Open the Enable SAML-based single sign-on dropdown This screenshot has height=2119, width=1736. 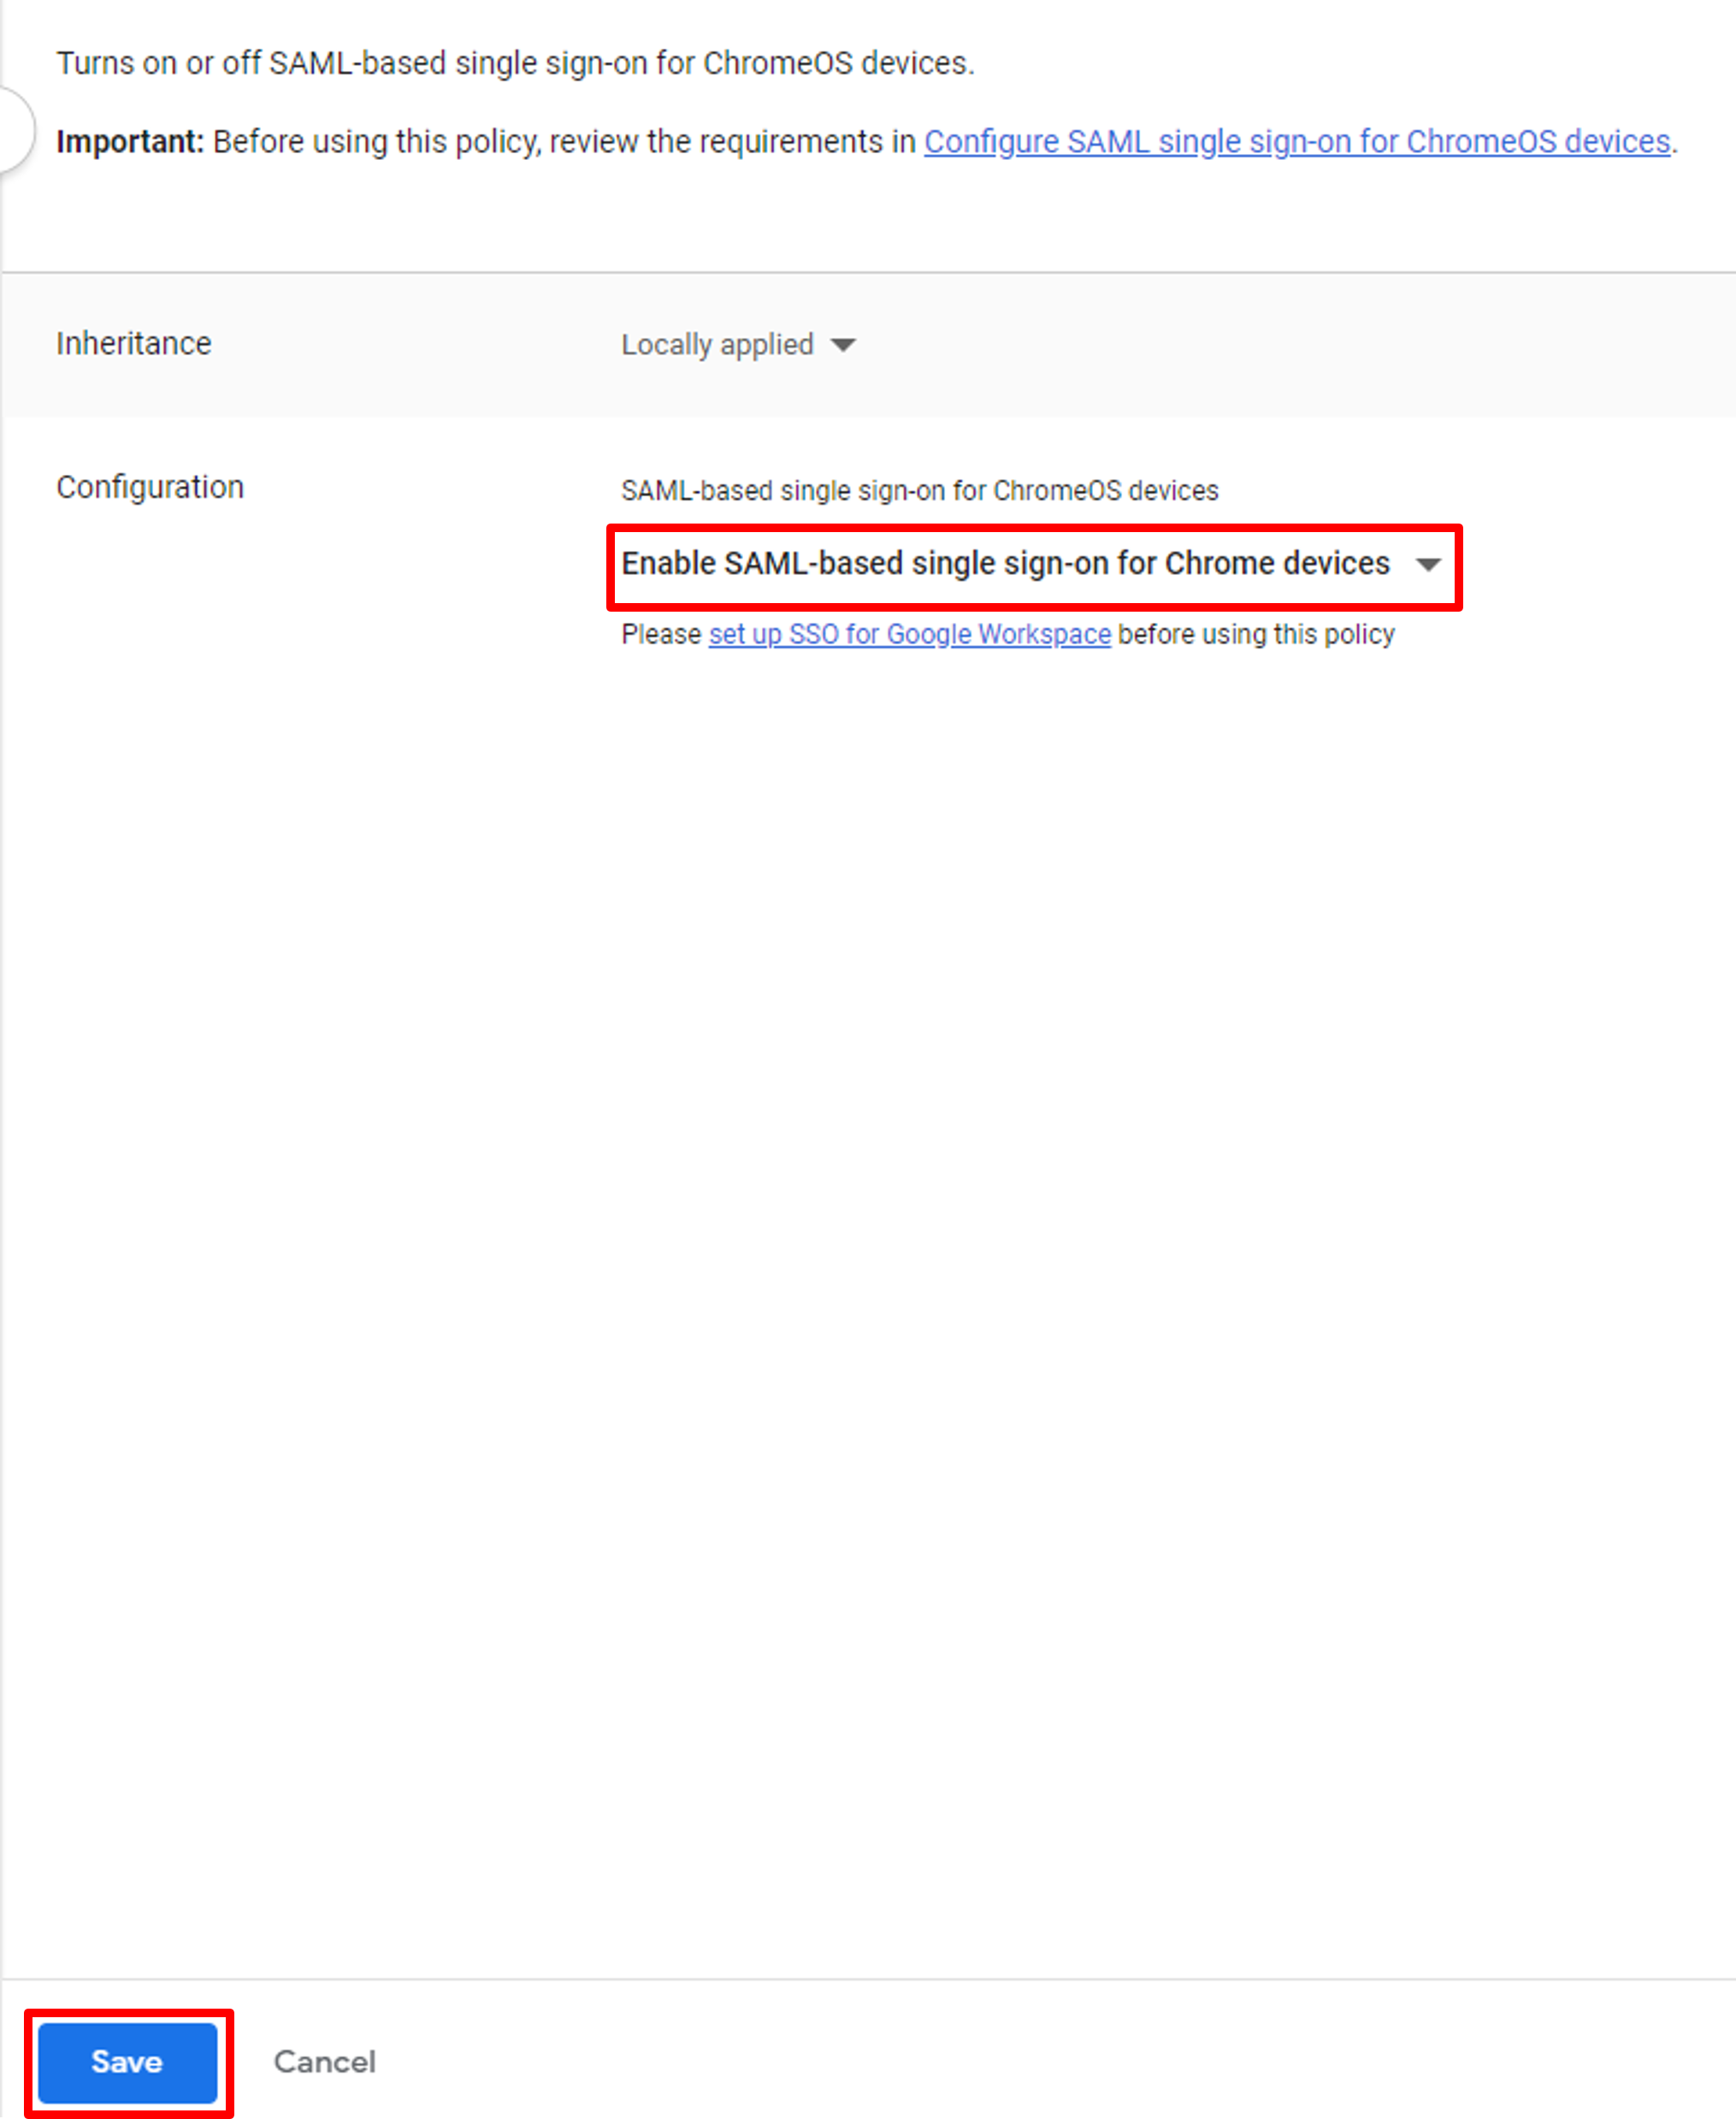1032,565
